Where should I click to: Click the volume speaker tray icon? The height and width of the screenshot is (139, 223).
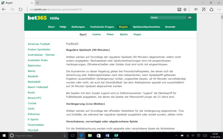click(x=193, y=136)
